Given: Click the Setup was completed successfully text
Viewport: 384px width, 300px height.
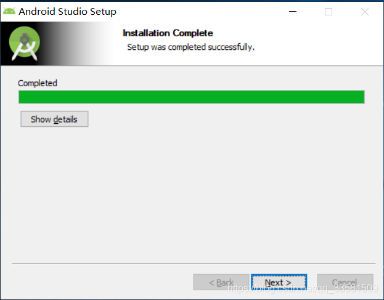Looking at the screenshot, I should click(191, 47).
